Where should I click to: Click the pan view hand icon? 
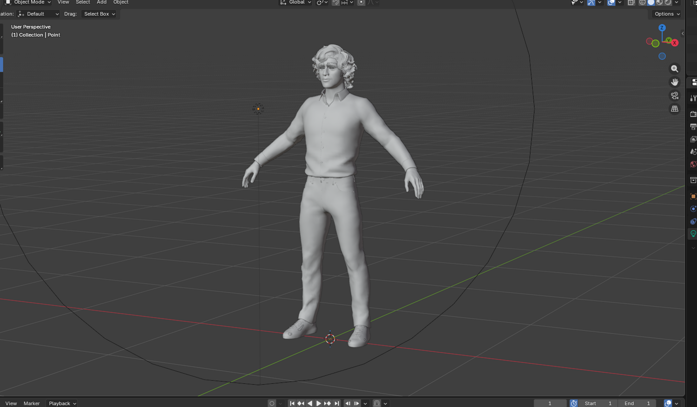tap(675, 82)
